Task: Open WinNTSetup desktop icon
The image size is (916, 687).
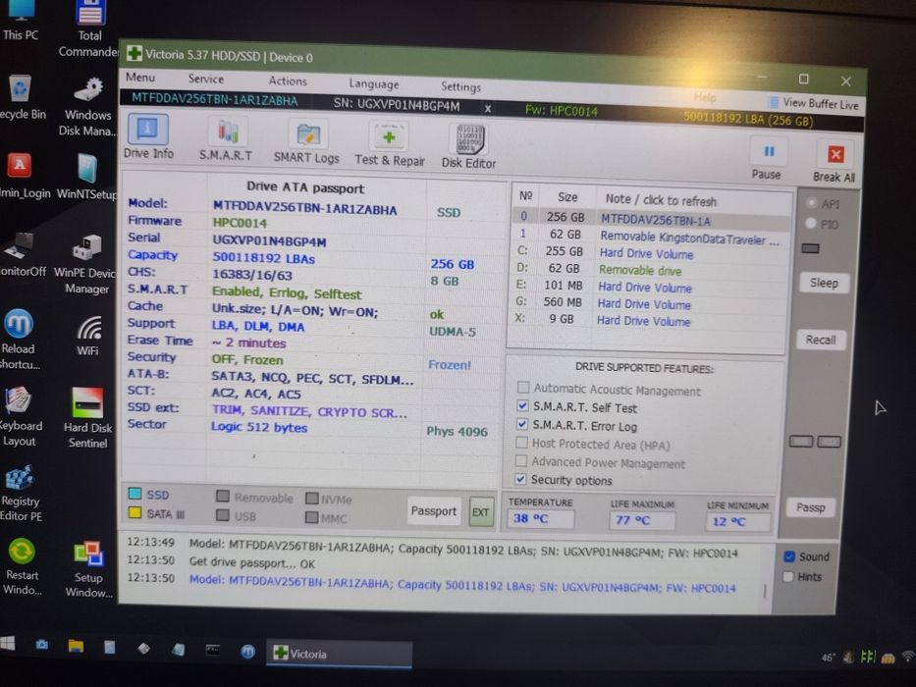Action: coord(86,177)
